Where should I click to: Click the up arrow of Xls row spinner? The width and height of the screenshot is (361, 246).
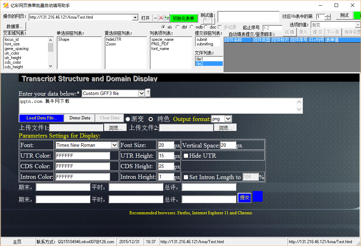[x=328, y=15]
